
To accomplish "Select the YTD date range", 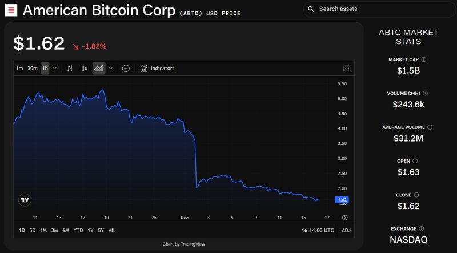I will (79, 230).
